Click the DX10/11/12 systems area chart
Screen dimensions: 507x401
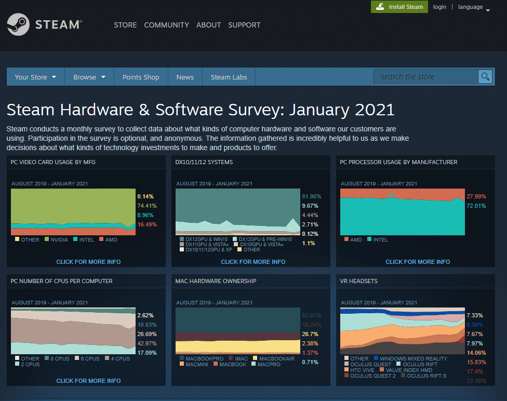coord(238,212)
